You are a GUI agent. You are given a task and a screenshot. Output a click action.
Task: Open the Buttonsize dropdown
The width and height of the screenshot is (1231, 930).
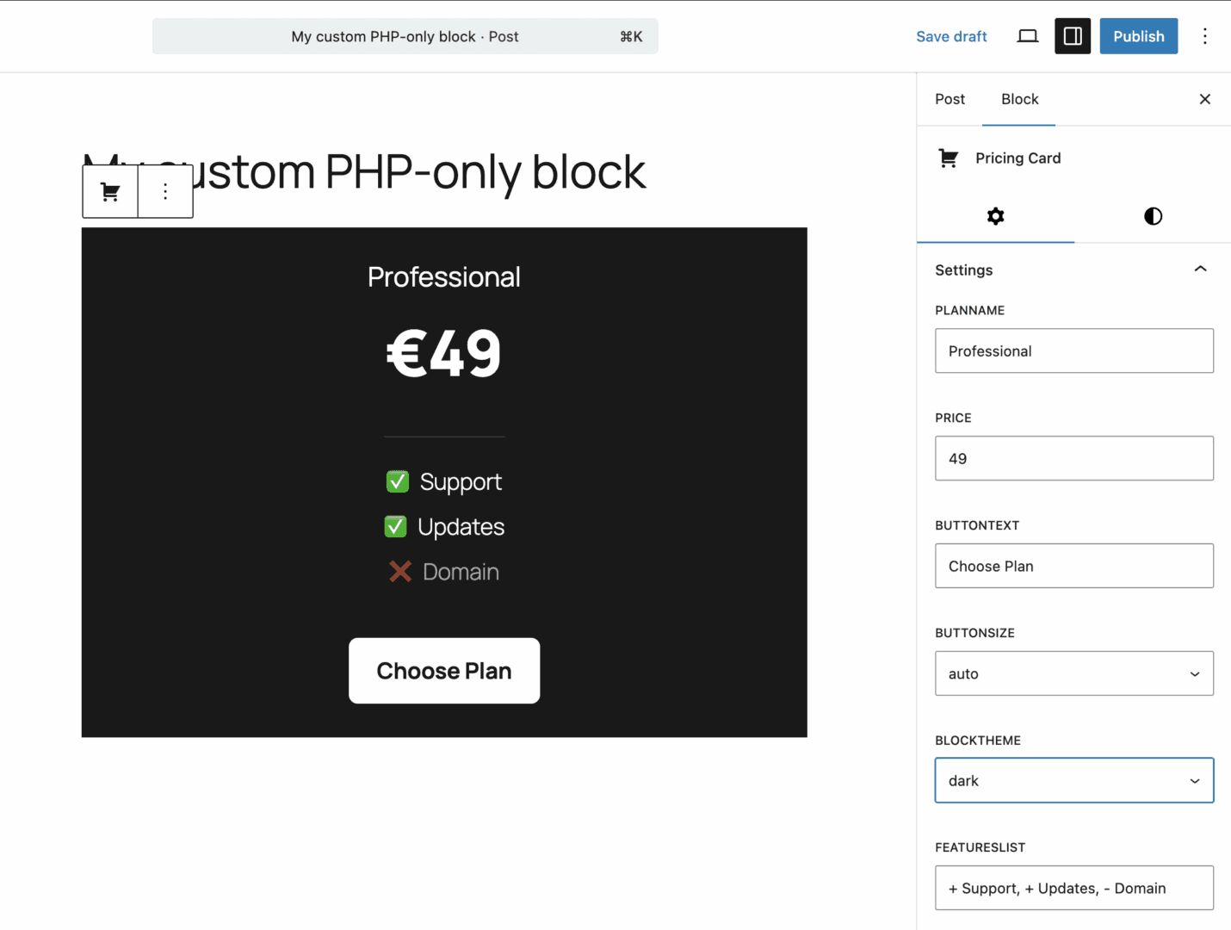coord(1073,673)
